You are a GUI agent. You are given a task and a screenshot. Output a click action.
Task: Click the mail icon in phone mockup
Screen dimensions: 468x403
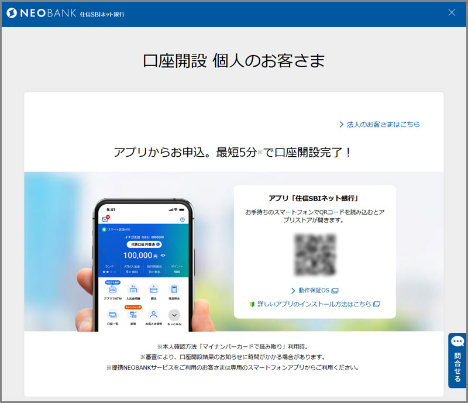click(x=105, y=219)
